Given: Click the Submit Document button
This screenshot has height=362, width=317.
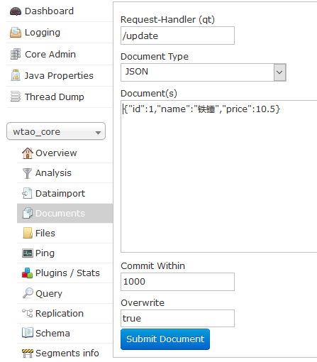Looking at the screenshot, I should pyautogui.click(x=165, y=339).
